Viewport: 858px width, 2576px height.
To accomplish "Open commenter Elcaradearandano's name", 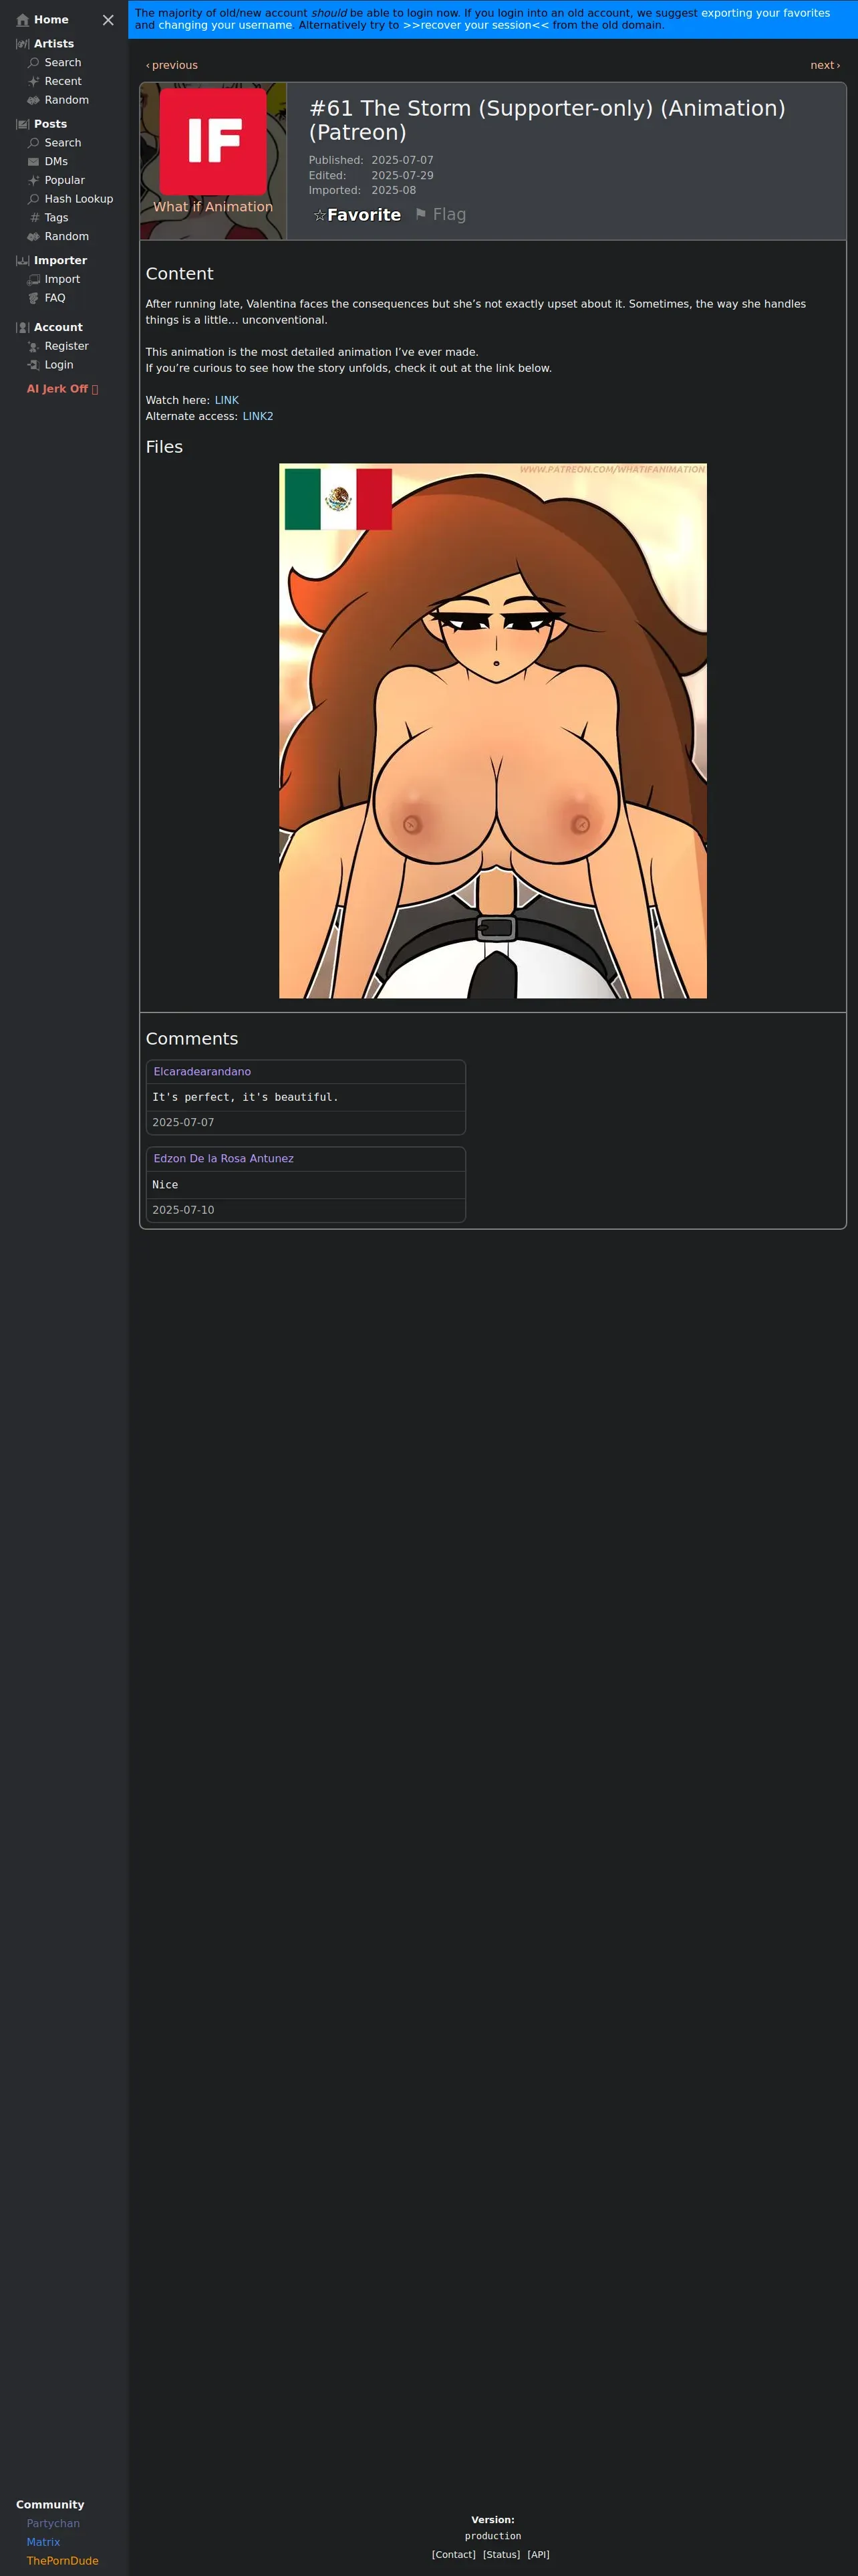I will click(x=202, y=1072).
